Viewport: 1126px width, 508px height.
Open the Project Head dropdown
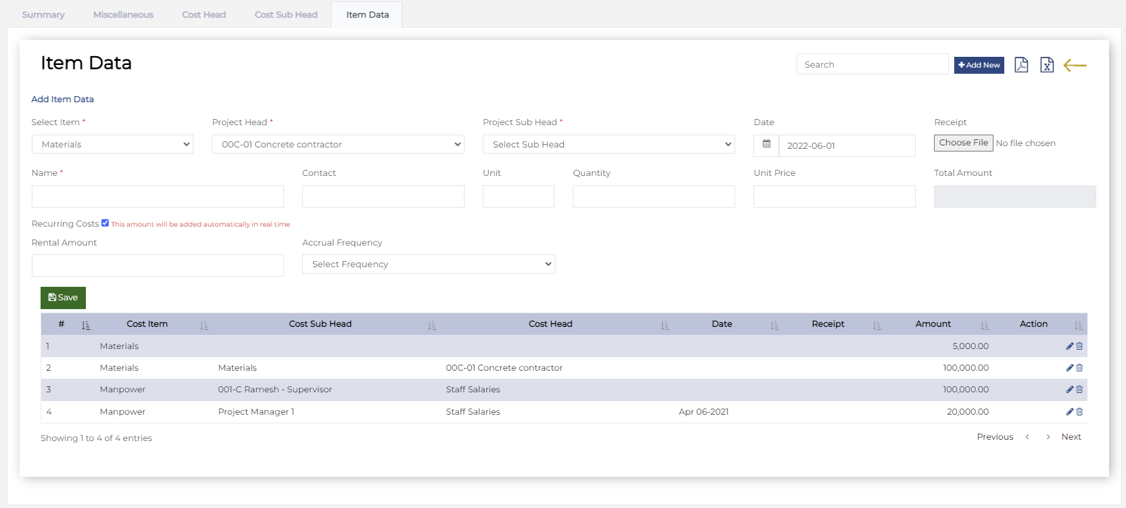[x=338, y=144]
